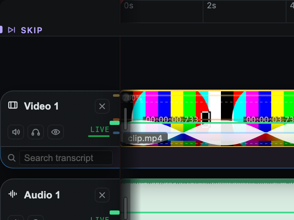Screen dimensions: 294x220
Task: Click the transcript search magnifier icon
Action: tap(12, 158)
